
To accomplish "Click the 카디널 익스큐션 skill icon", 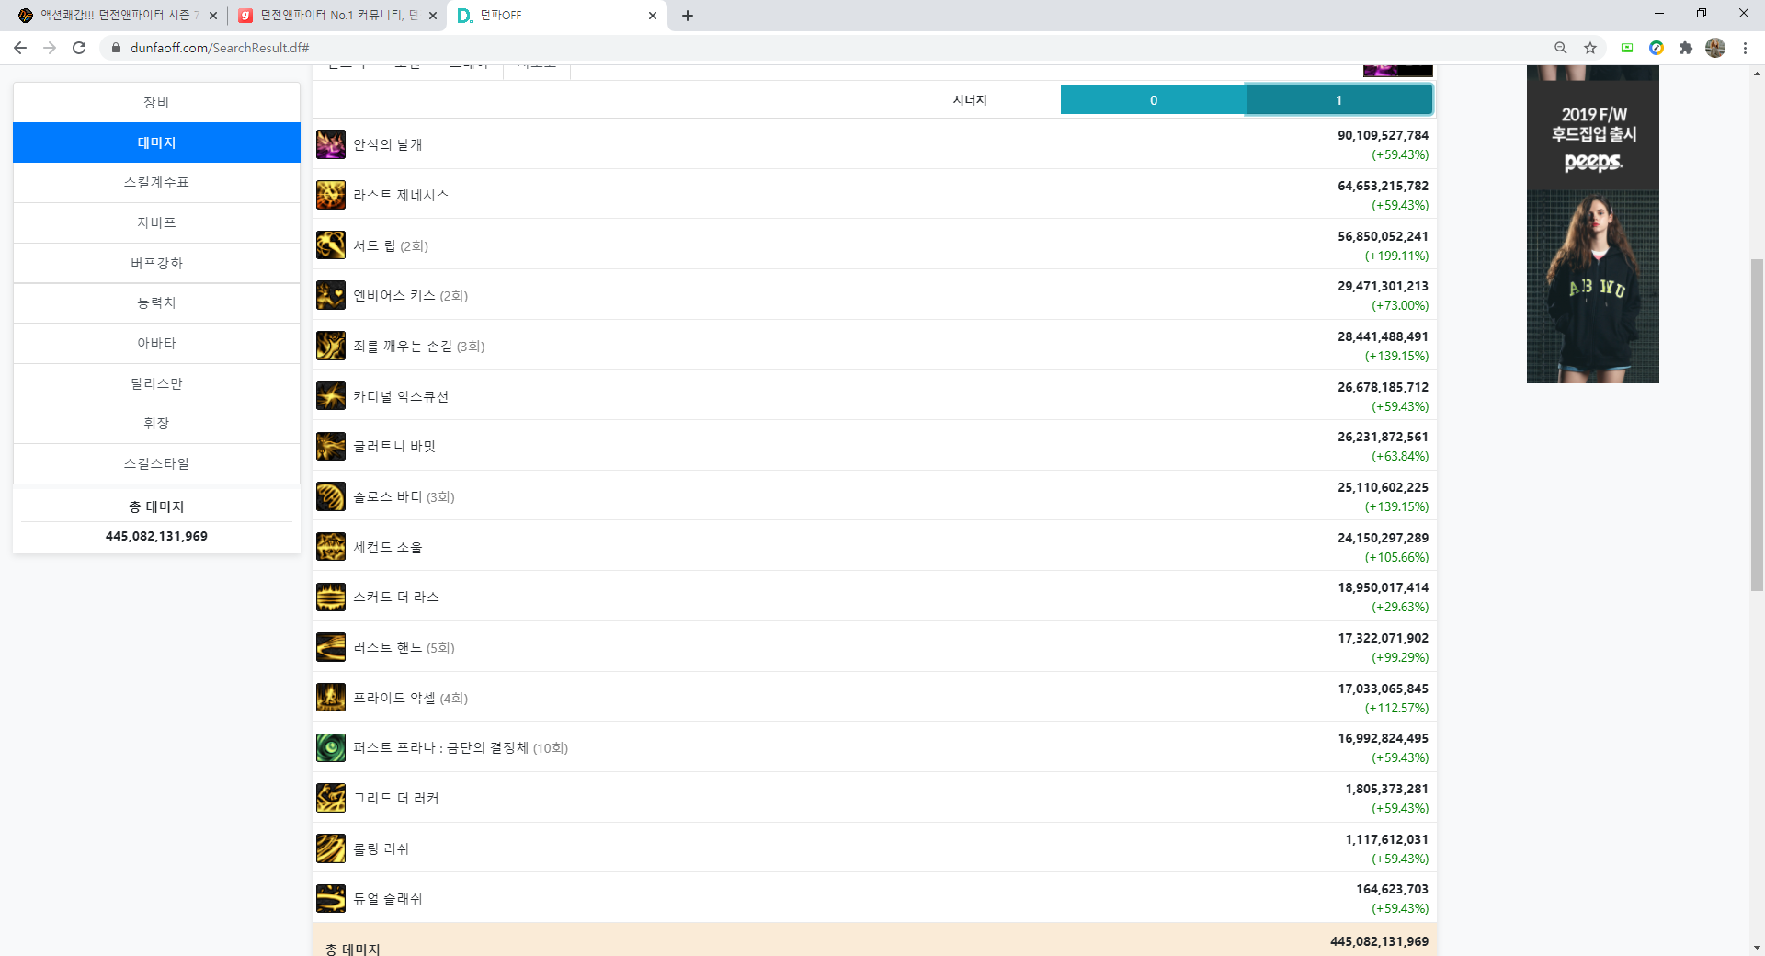I will 330,396.
